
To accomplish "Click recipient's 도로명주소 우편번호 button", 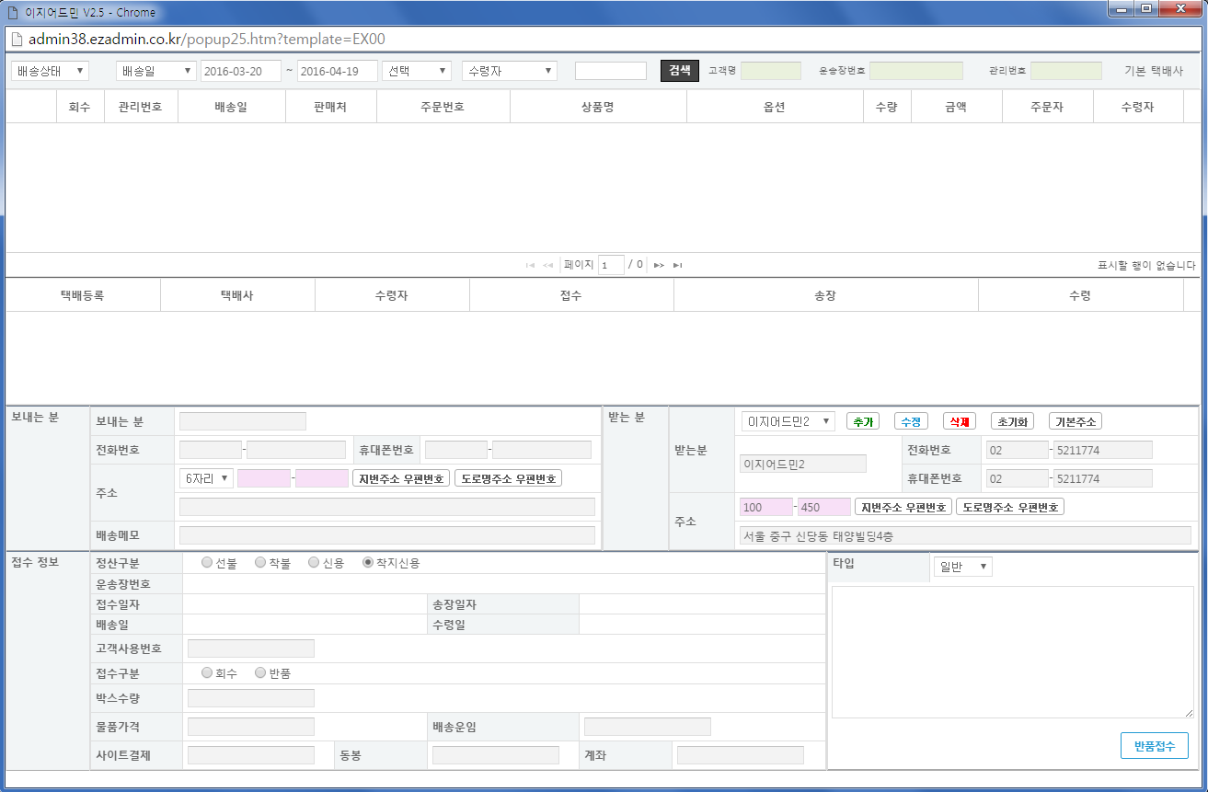I will tap(1010, 507).
